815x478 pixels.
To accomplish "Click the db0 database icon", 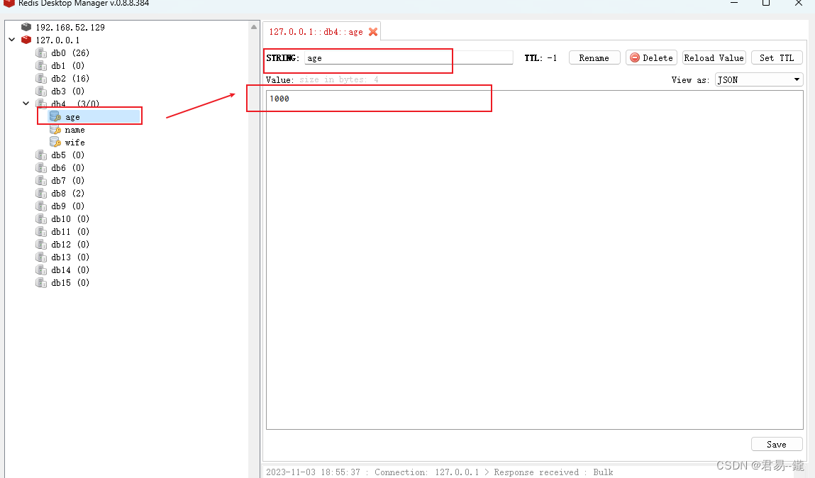I will [41, 53].
